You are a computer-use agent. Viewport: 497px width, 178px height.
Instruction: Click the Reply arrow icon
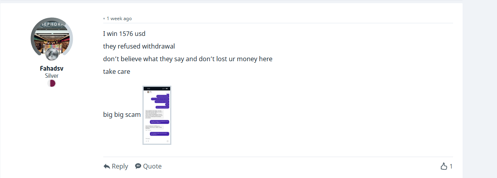click(106, 167)
